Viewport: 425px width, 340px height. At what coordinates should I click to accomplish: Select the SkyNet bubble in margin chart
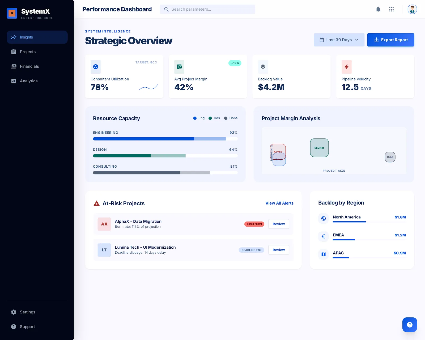319,148
